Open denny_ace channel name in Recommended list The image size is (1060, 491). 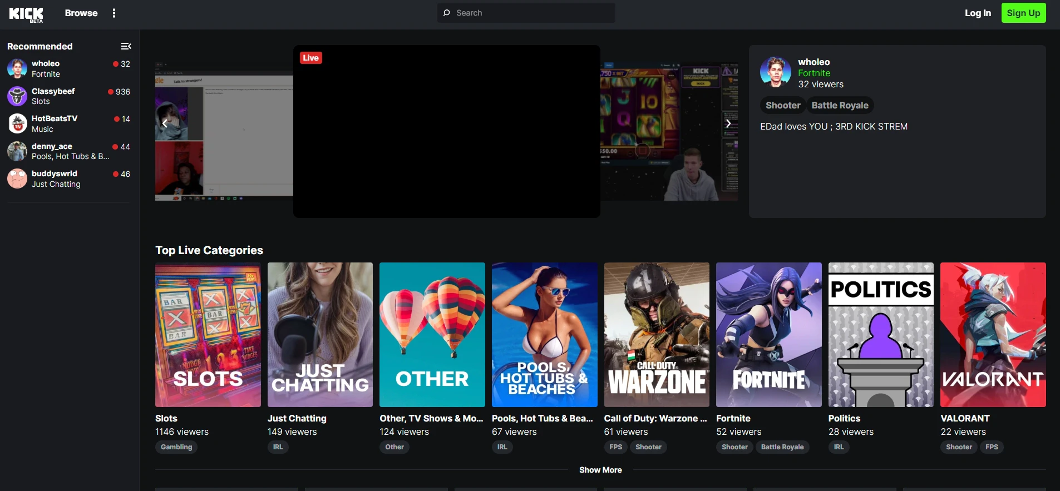[52, 146]
